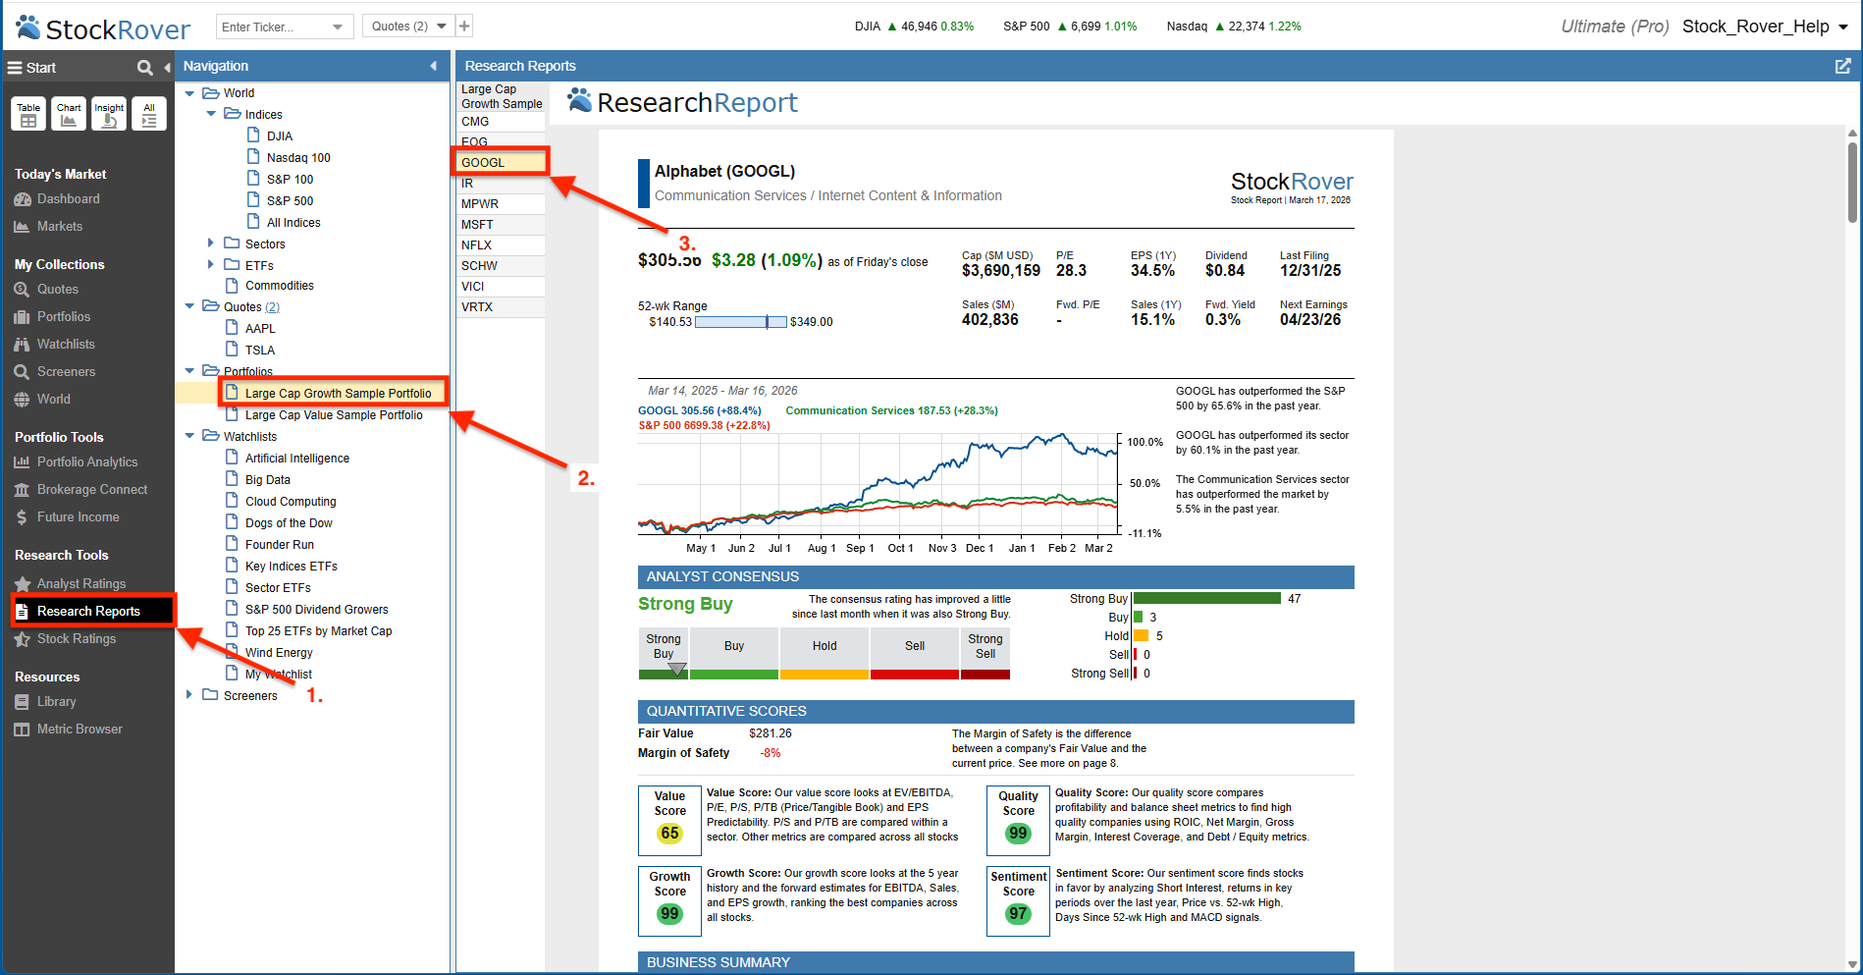Click the Strong Buy consensus bar
Screen dimensions: 1863x975
pos(1207,599)
